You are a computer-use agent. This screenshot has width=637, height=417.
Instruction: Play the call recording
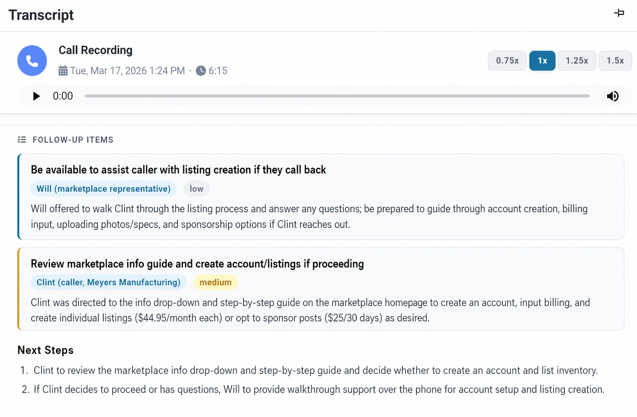37,96
